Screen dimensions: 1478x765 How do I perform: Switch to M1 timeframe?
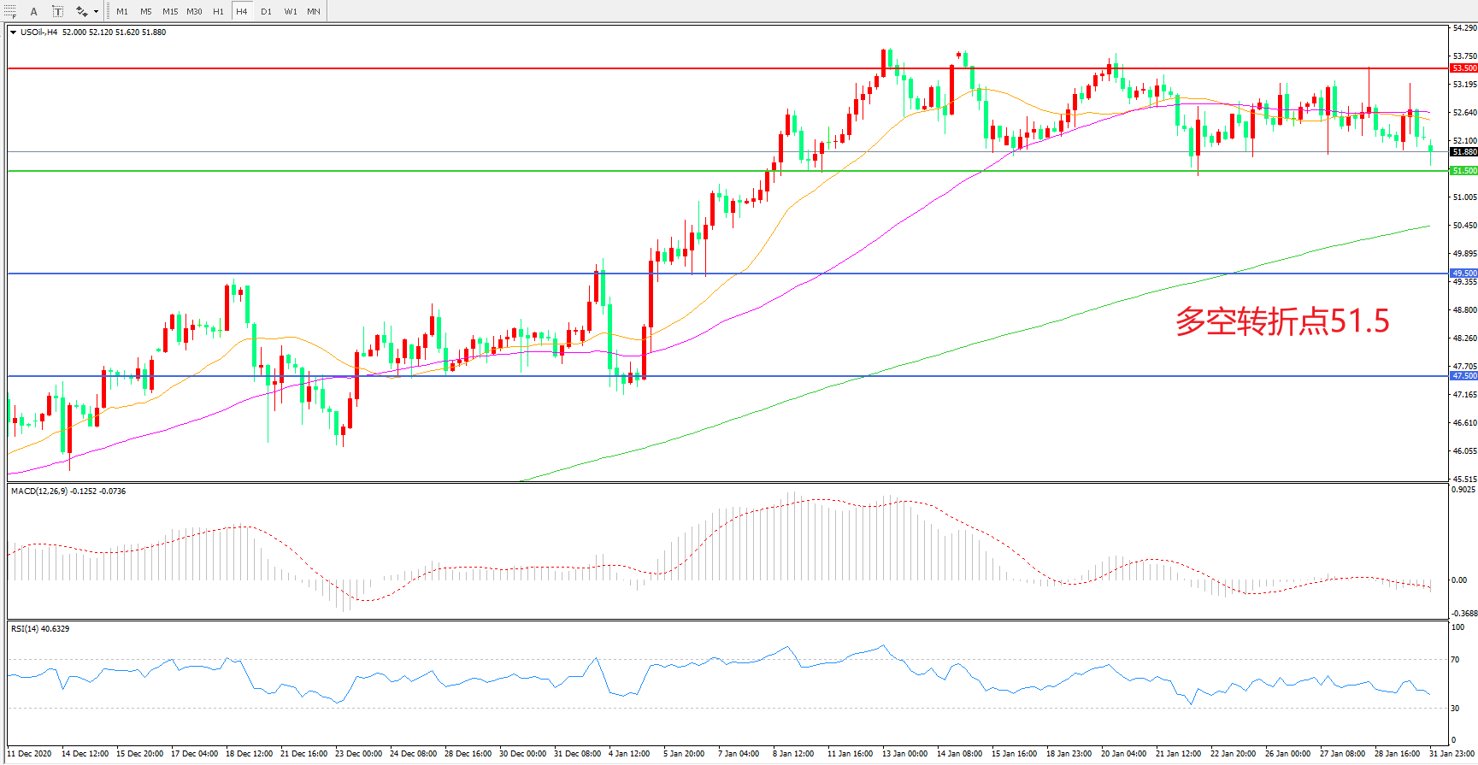point(122,11)
